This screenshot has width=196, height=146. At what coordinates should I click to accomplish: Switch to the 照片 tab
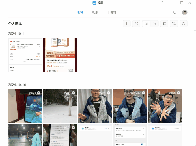click(x=80, y=12)
